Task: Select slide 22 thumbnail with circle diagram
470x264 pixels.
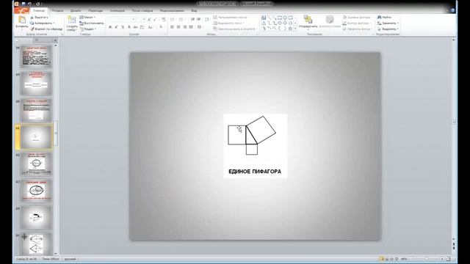Action: pos(36,164)
